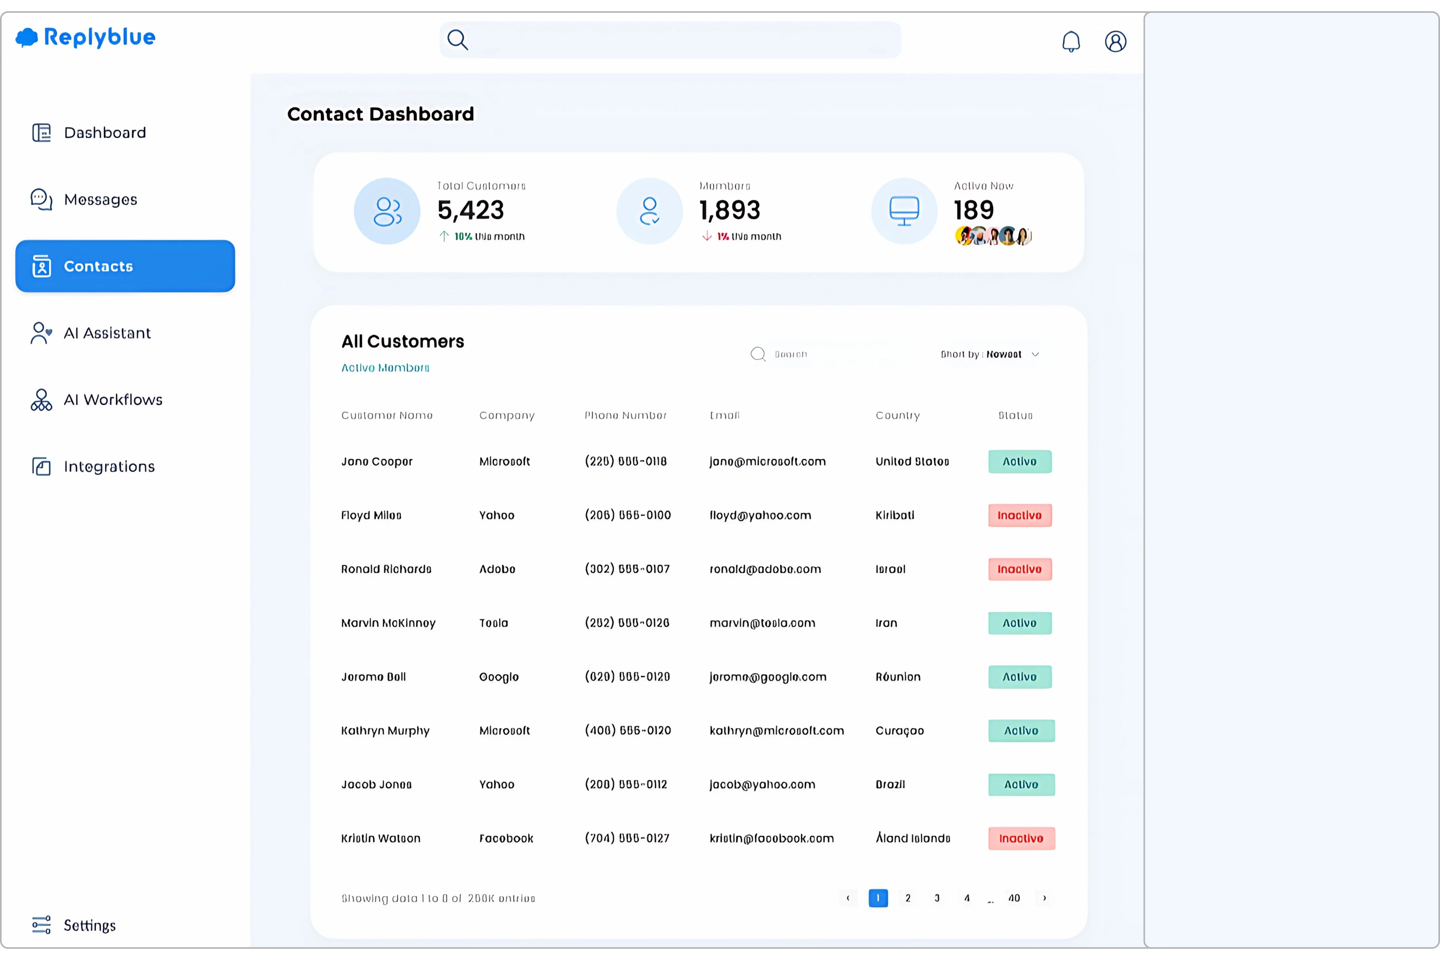This screenshot has height=960, width=1440.
Task: Go to next page with right chevron
Action: [x=1044, y=898]
